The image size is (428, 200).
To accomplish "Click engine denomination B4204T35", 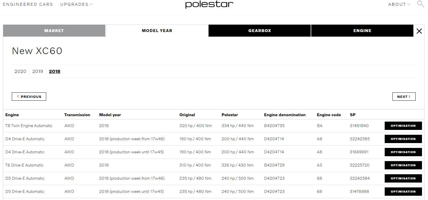I will click(275, 126).
